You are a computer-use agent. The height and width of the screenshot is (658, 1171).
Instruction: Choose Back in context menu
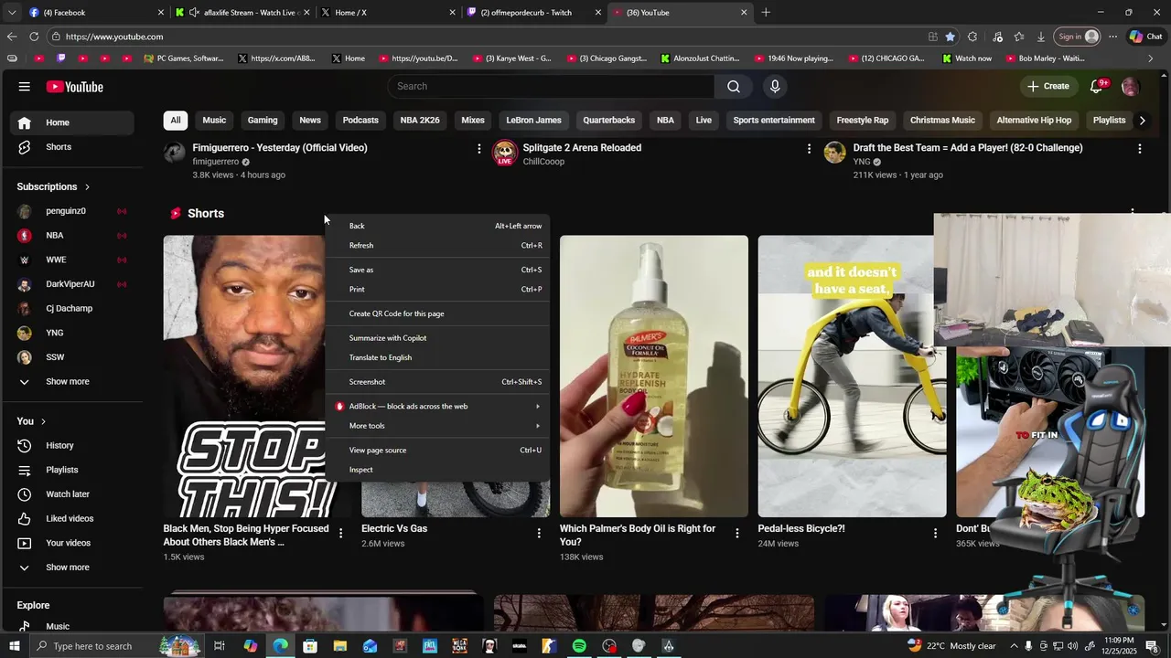coord(437,226)
